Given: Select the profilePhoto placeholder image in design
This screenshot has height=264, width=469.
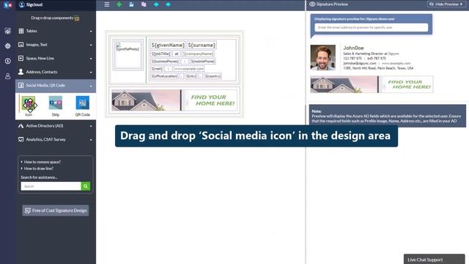Looking at the screenshot, I should coord(128,55).
